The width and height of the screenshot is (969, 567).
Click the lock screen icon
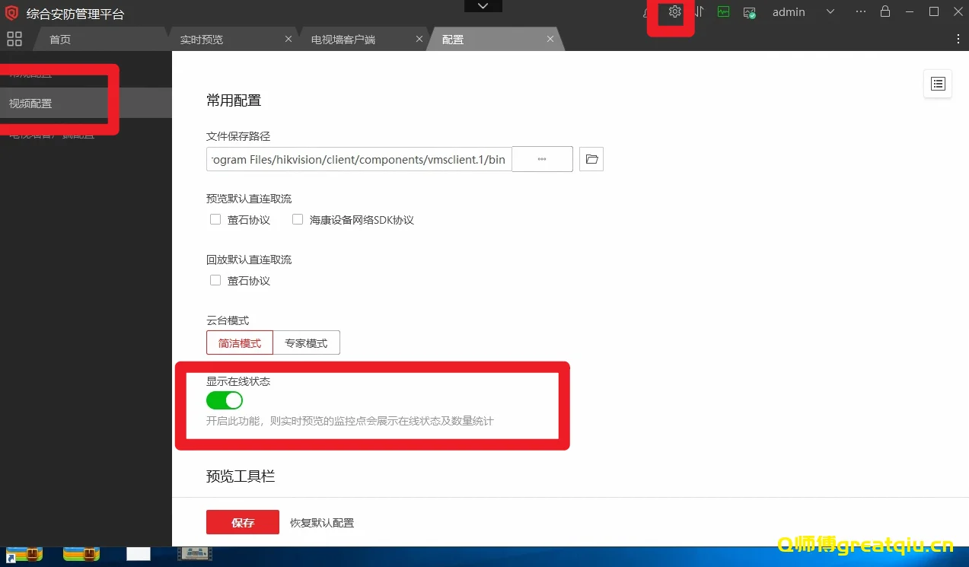[x=884, y=11]
